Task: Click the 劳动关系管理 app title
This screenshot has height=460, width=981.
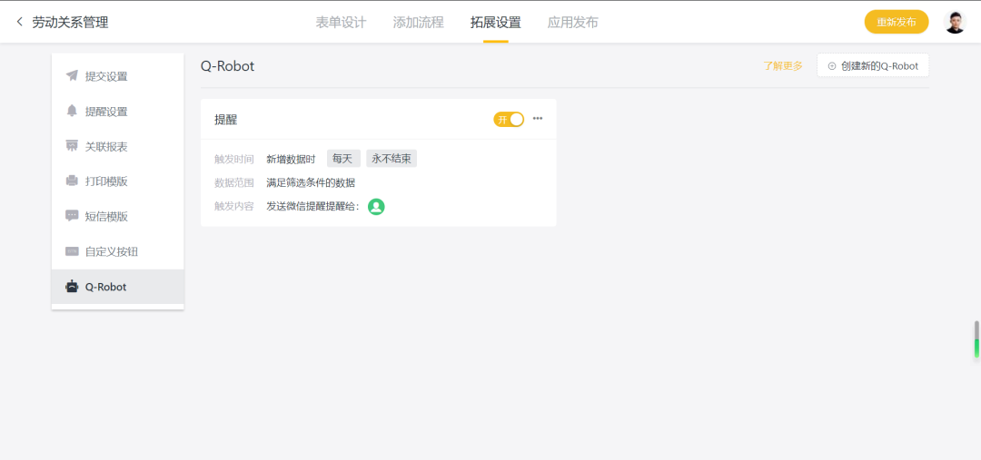Action: 70,23
